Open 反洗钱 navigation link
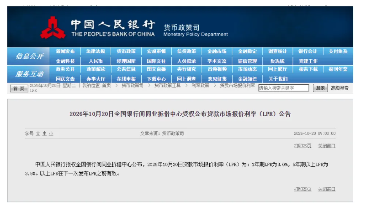This screenshot has height=206, width=377. click(277, 61)
